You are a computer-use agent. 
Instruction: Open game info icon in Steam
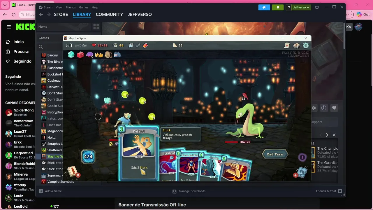pyautogui.click(x=324, y=108)
